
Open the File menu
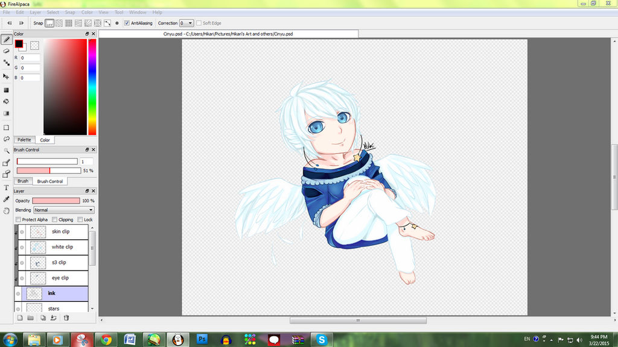pos(6,12)
